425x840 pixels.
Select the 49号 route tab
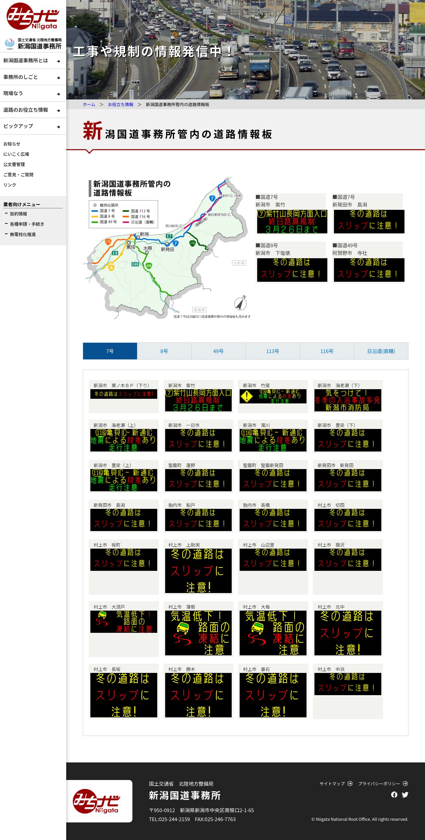[218, 351]
